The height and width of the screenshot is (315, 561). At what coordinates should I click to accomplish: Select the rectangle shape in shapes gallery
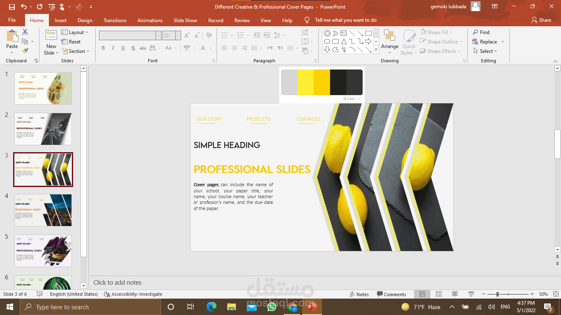pos(368,33)
